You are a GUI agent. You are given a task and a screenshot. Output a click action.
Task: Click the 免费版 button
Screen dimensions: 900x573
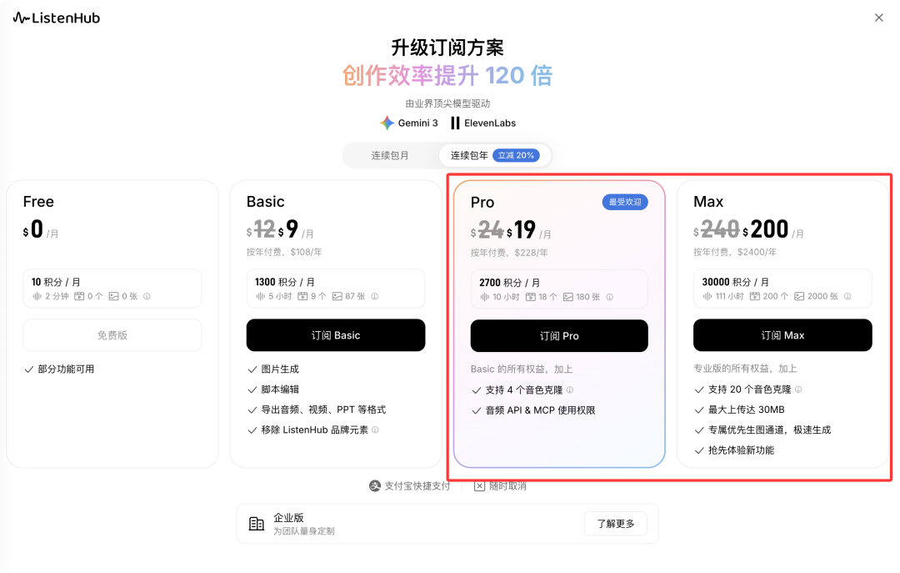[112, 335]
